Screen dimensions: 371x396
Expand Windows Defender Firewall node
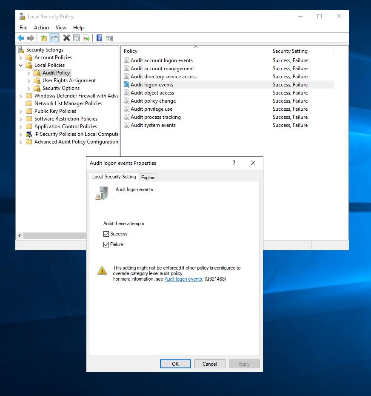coord(21,96)
